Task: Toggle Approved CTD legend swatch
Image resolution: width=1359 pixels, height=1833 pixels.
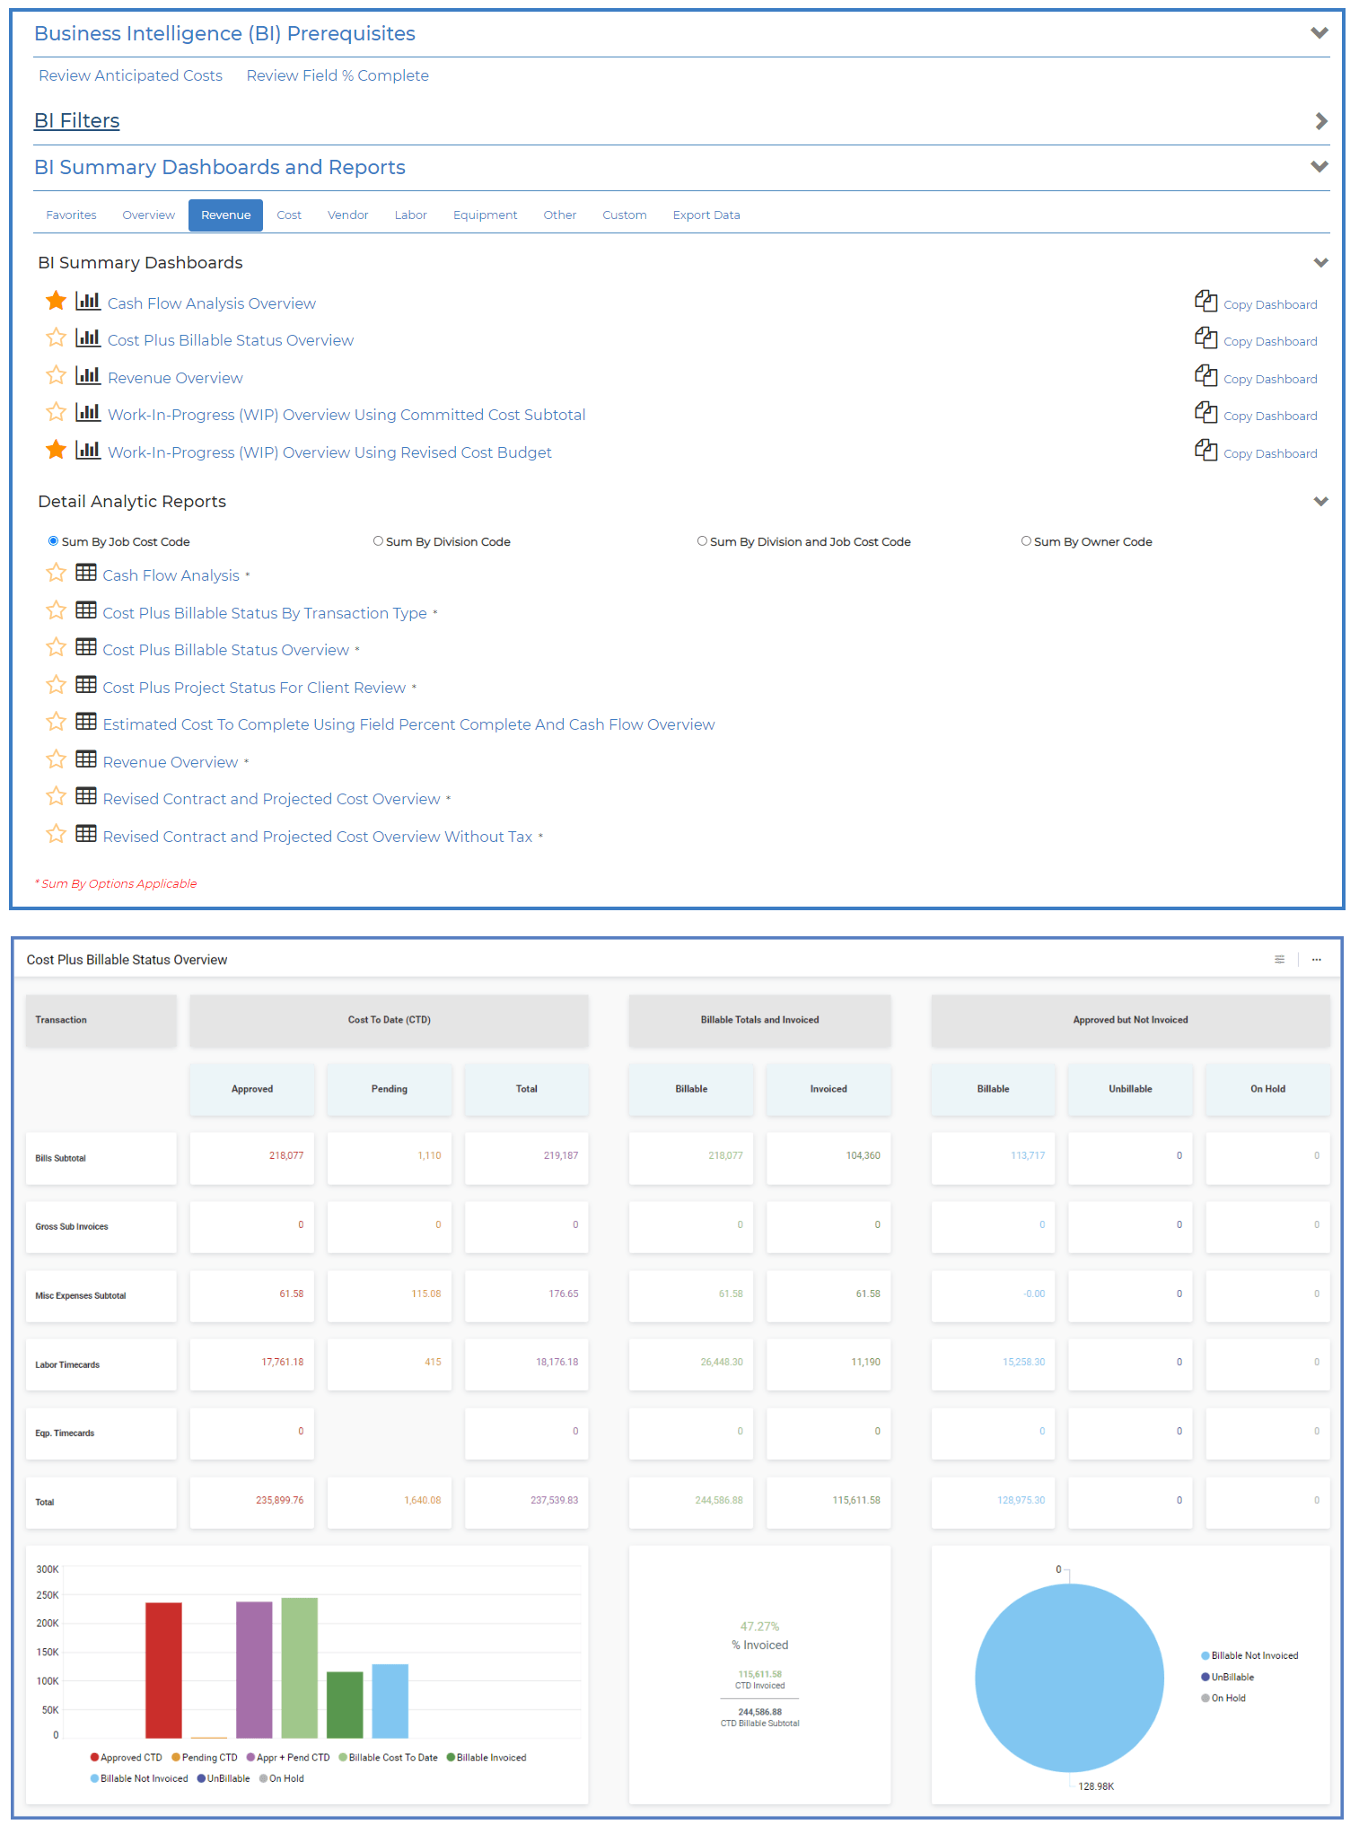Action: point(94,1758)
